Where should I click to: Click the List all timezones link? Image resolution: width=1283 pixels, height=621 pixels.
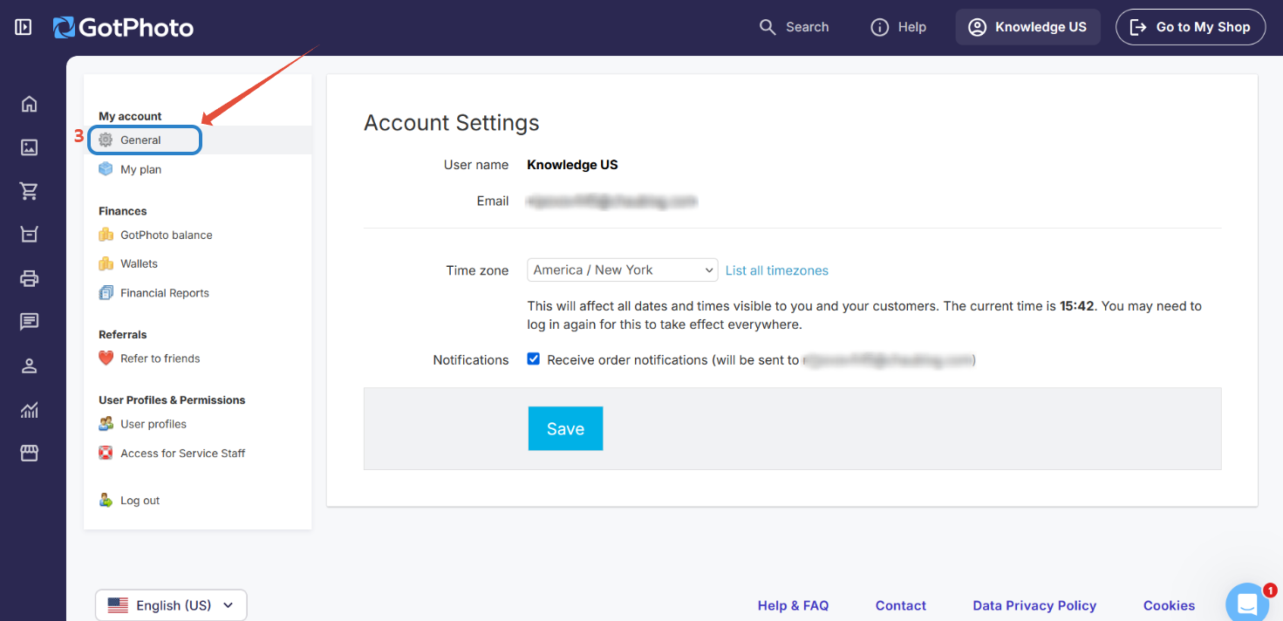(x=777, y=270)
